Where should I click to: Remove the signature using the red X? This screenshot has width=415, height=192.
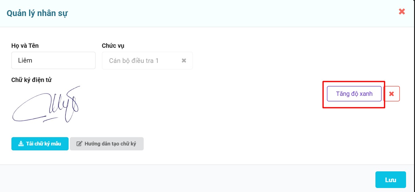coord(392,94)
